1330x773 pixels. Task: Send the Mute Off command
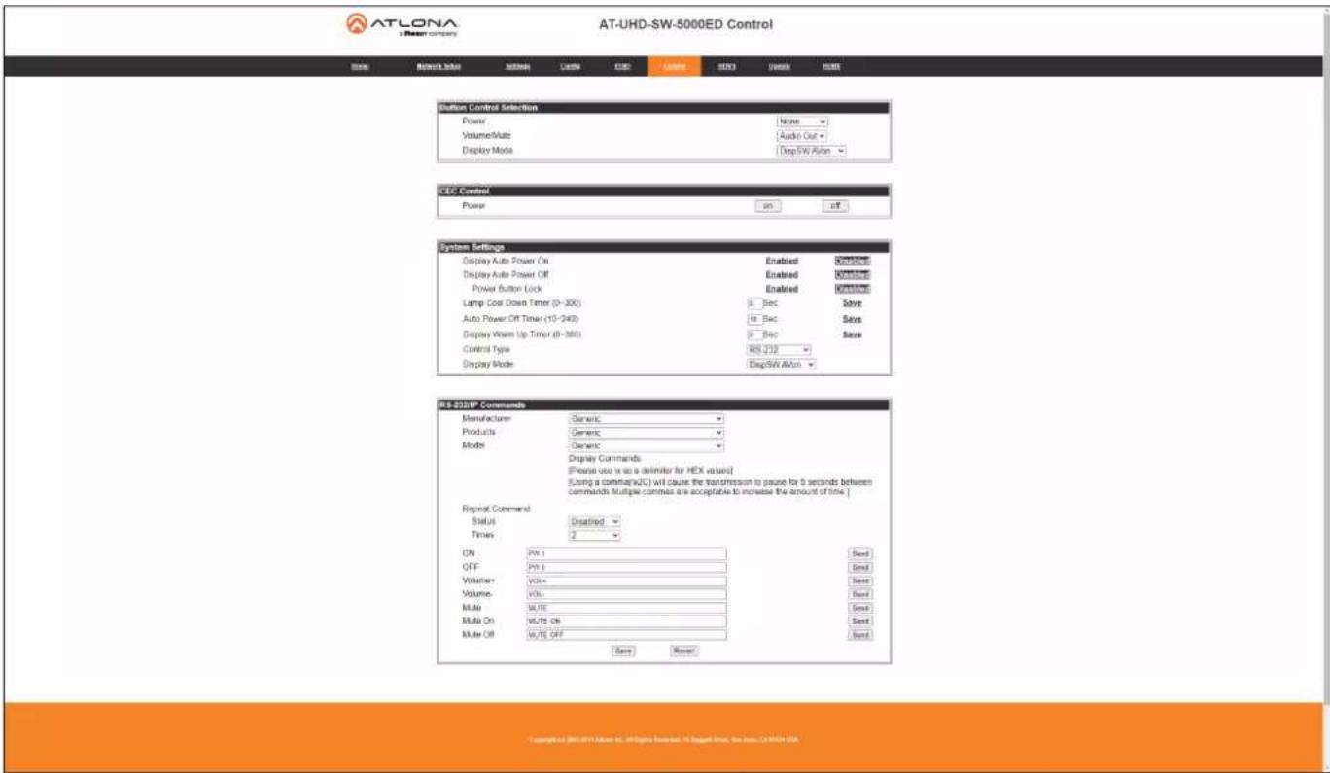pos(860,634)
